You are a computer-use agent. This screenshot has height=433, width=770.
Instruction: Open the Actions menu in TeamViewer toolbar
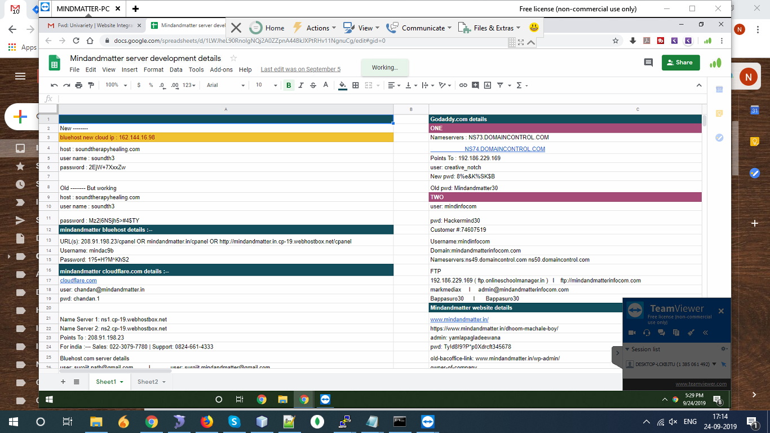(314, 28)
